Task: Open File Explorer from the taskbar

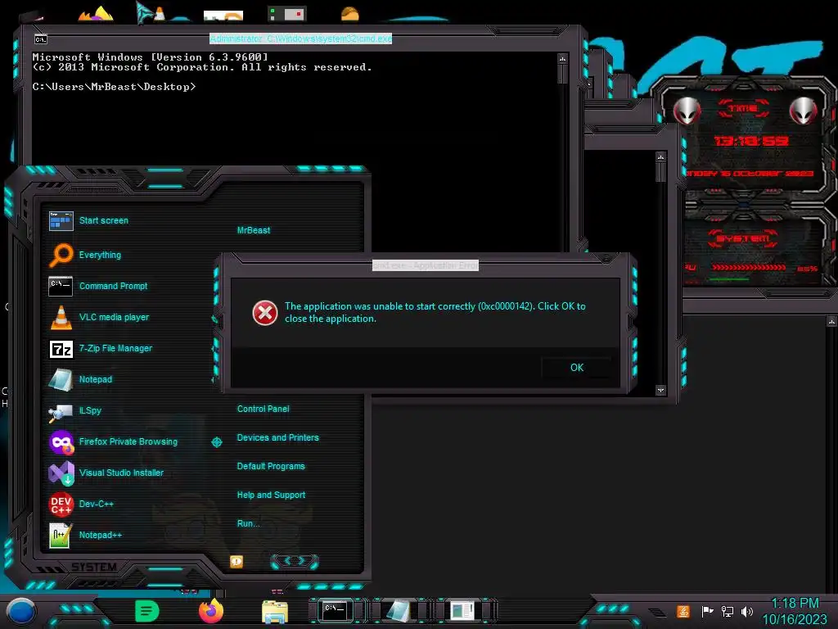Action: (x=275, y=611)
